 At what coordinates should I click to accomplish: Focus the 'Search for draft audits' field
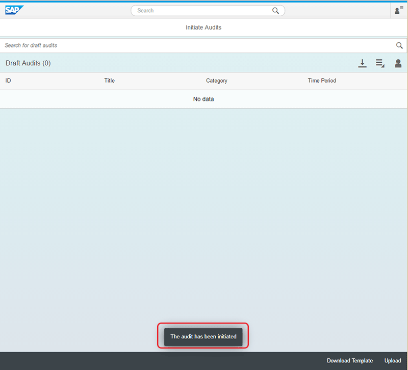point(203,45)
